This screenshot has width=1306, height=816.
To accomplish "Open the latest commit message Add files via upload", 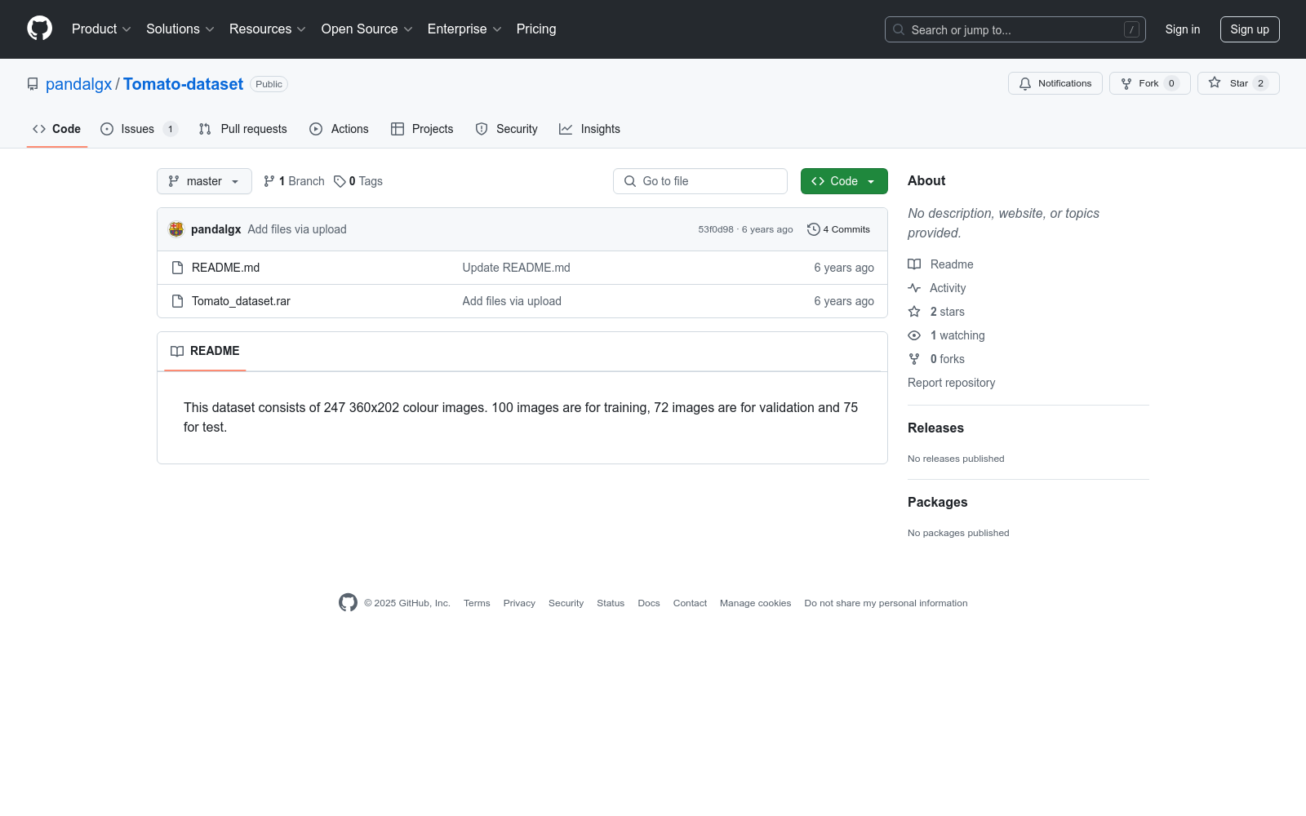I will click(297, 229).
